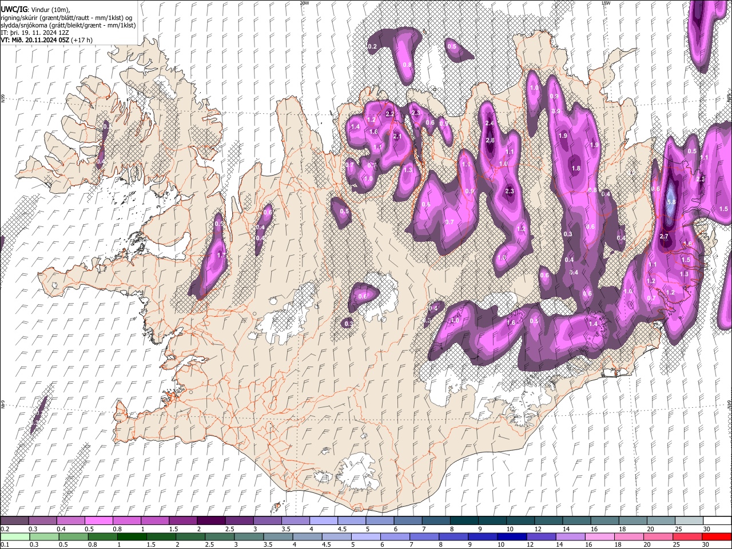Click the 5.8 precipitation value in the east

(x=672, y=202)
